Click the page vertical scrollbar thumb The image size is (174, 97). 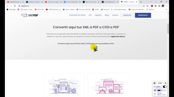(x=168, y=29)
